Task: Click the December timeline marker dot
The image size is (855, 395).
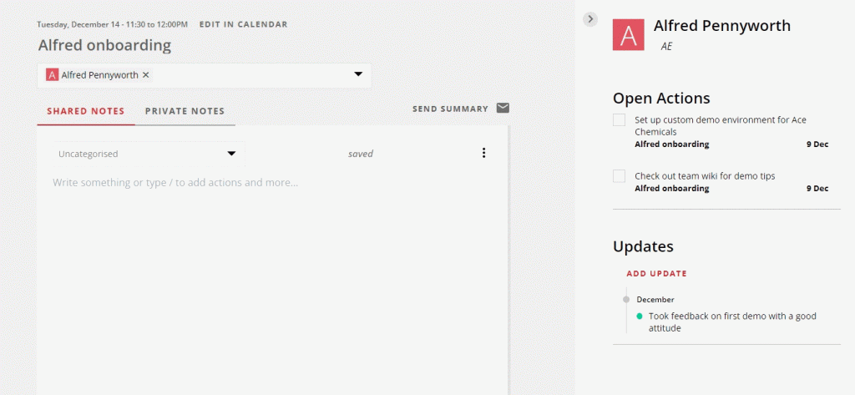Action: click(626, 300)
